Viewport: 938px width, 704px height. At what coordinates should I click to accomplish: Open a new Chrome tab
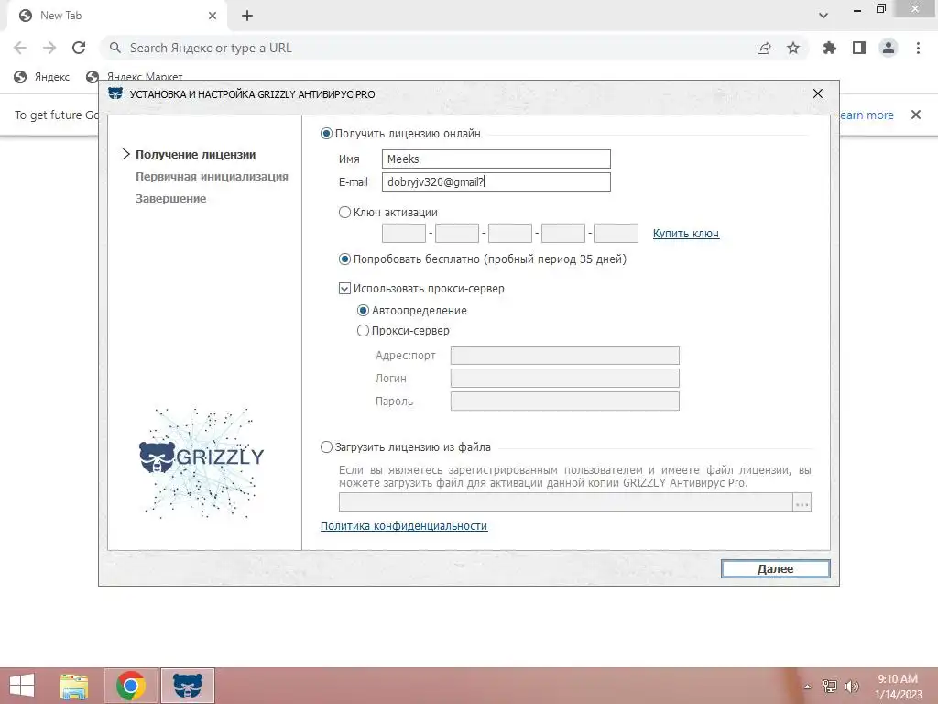(x=247, y=16)
